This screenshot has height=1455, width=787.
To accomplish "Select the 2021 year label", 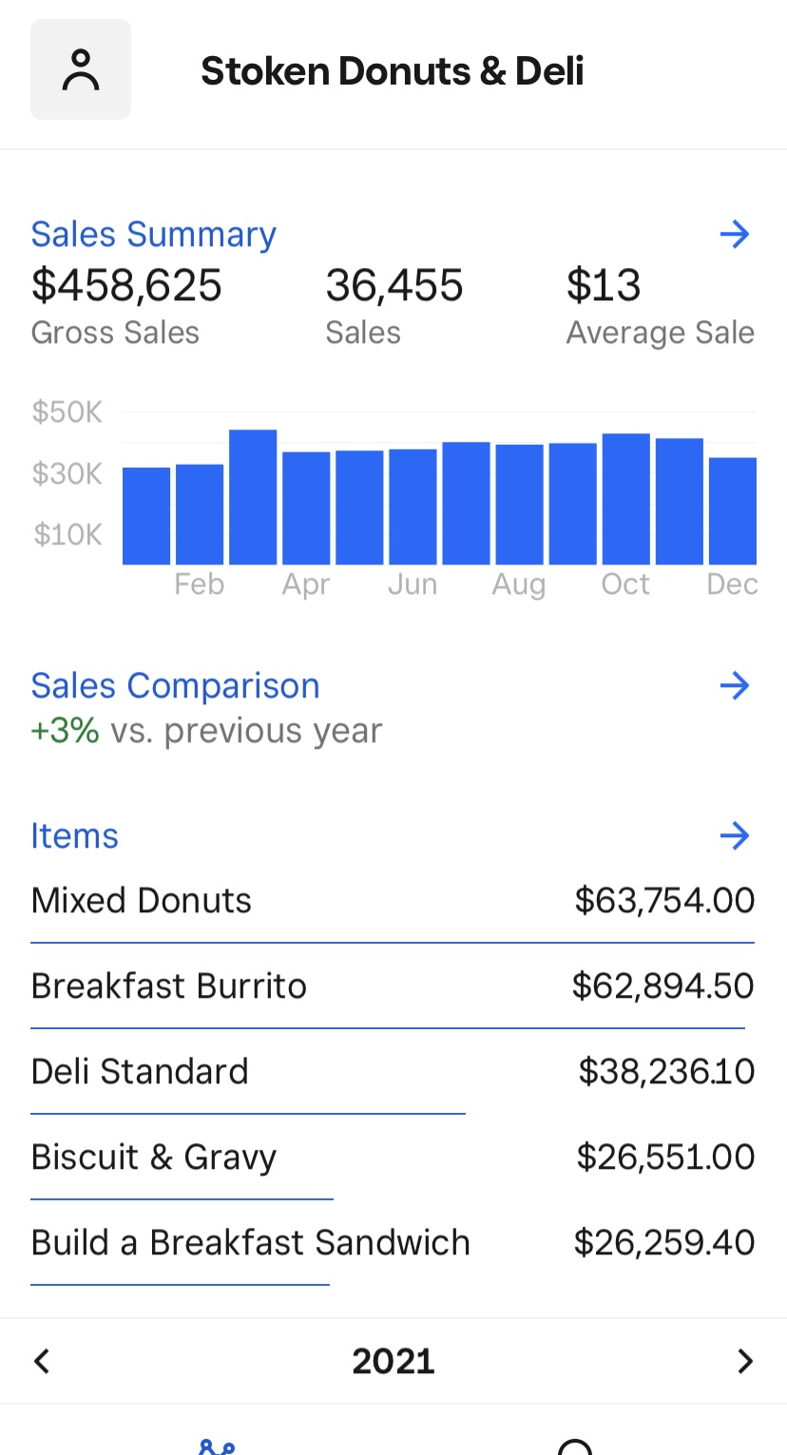I will 393,1361.
